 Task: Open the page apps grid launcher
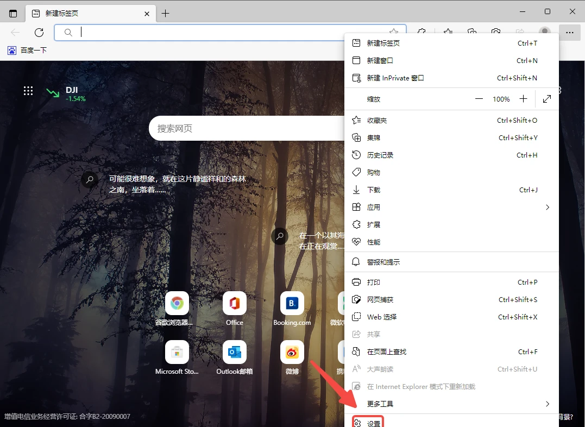[28, 91]
